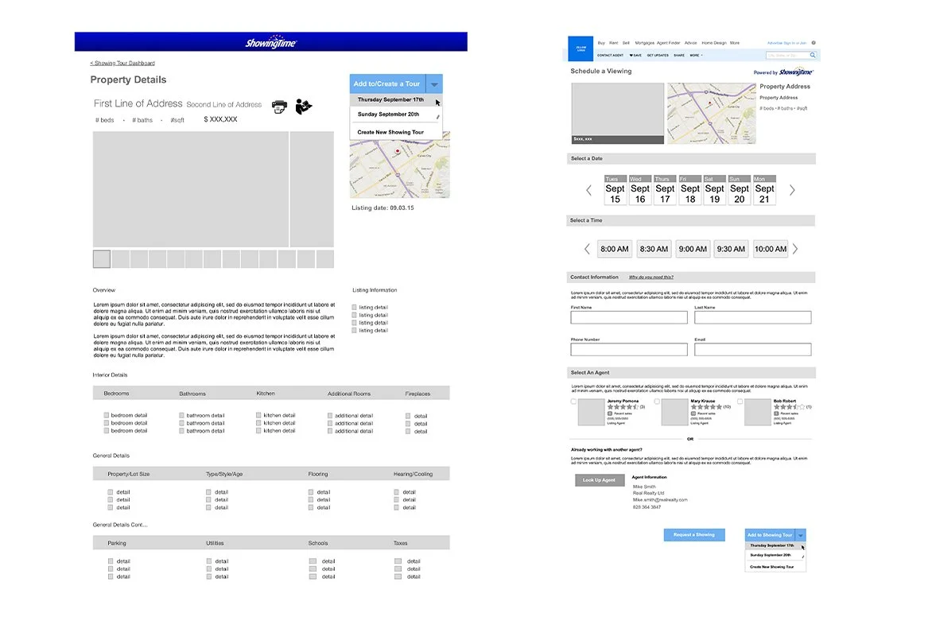
Task: Click the map in Schedule a Viewing
Action: click(712, 114)
